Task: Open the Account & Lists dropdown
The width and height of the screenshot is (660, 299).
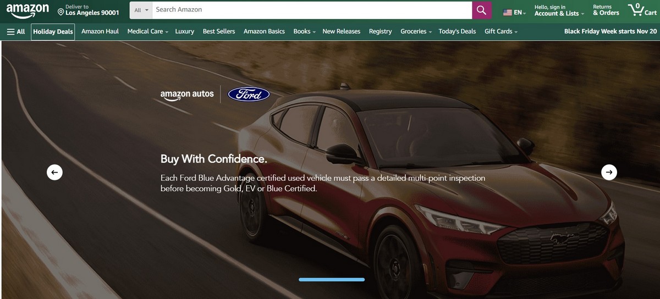Action: click(559, 10)
